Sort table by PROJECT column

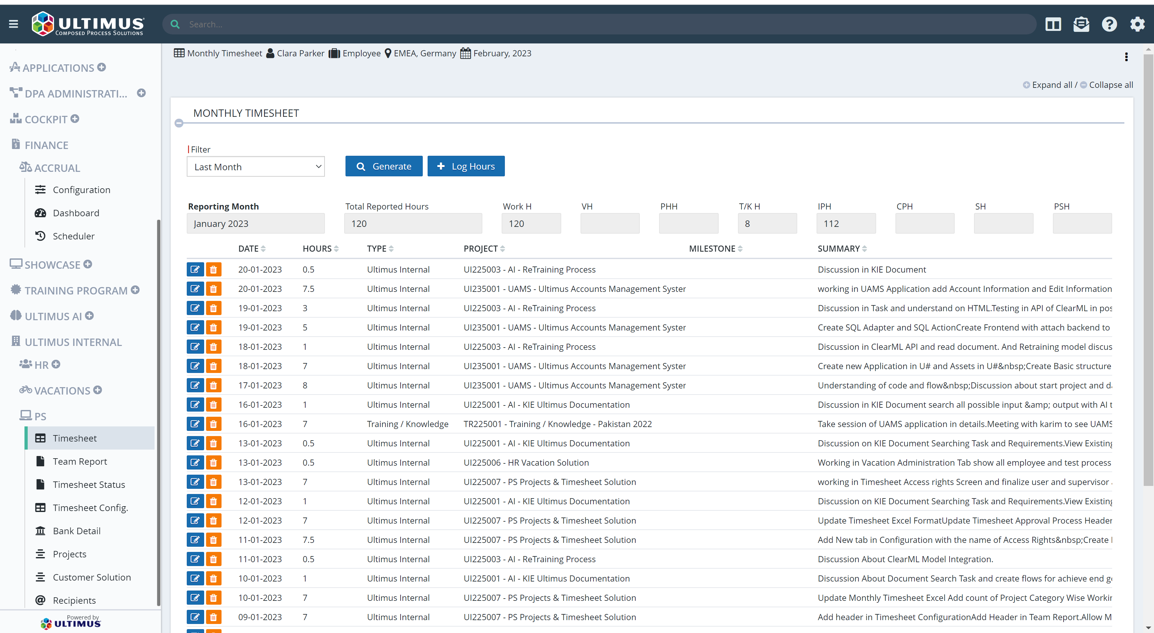[484, 248]
